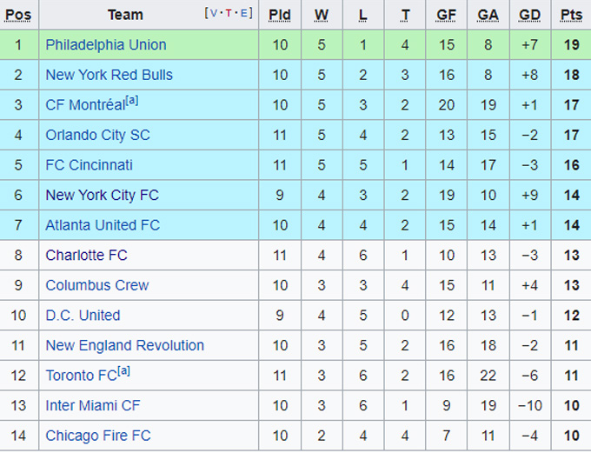Open footnote [a] beside CF Montréal
The height and width of the screenshot is (453, 591).
[132, 101]
